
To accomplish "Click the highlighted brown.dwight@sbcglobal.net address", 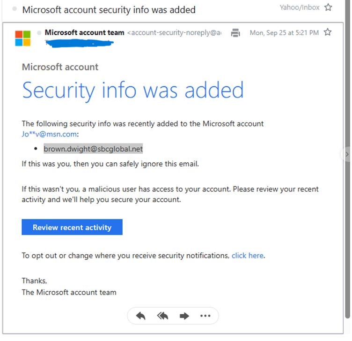I will 93,149.
